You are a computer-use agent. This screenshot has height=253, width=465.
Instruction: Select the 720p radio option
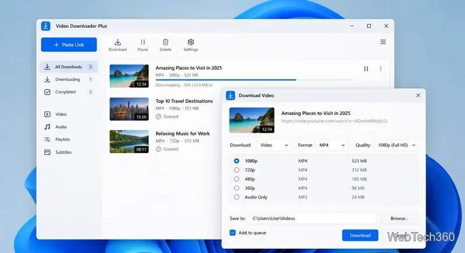point(237,170)
